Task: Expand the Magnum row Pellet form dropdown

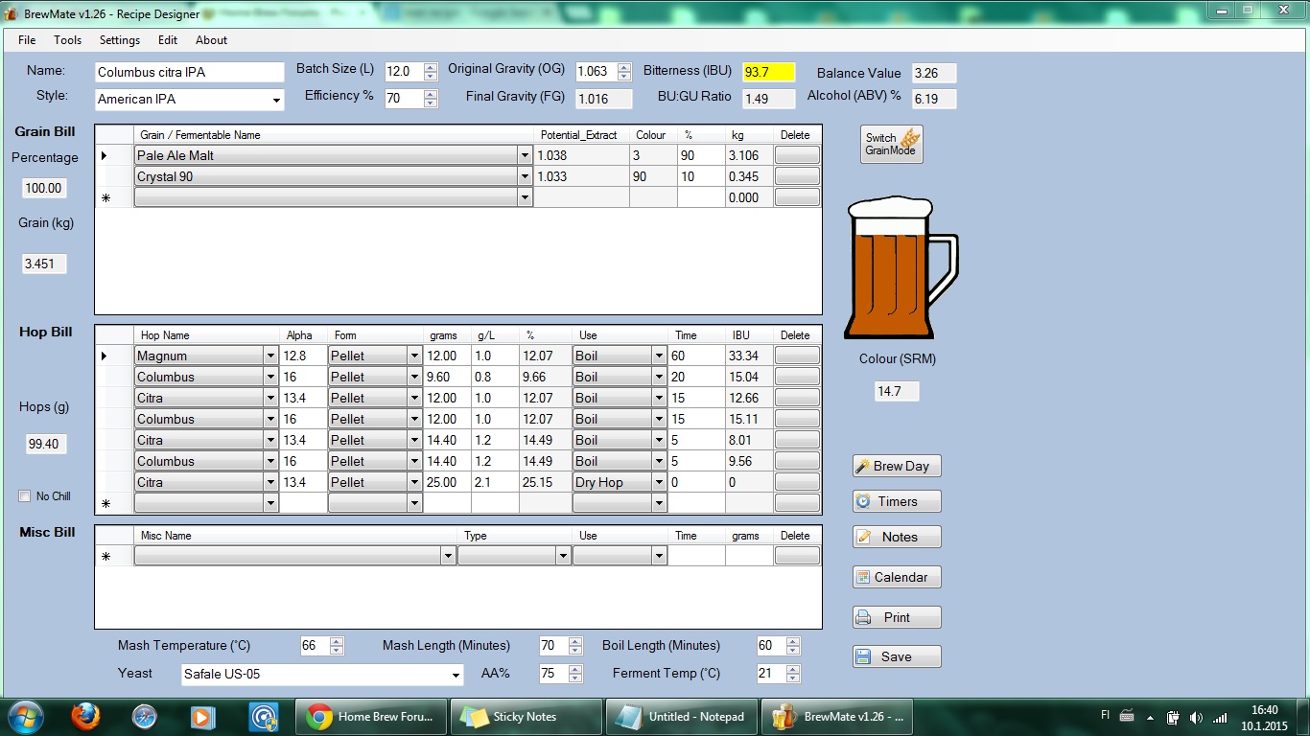Action: coord(414,356)
